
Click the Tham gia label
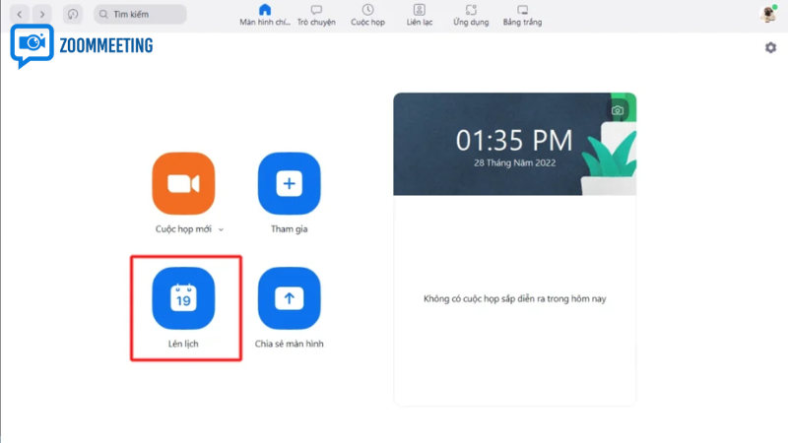pyautogui.click(x=289, y=229)
